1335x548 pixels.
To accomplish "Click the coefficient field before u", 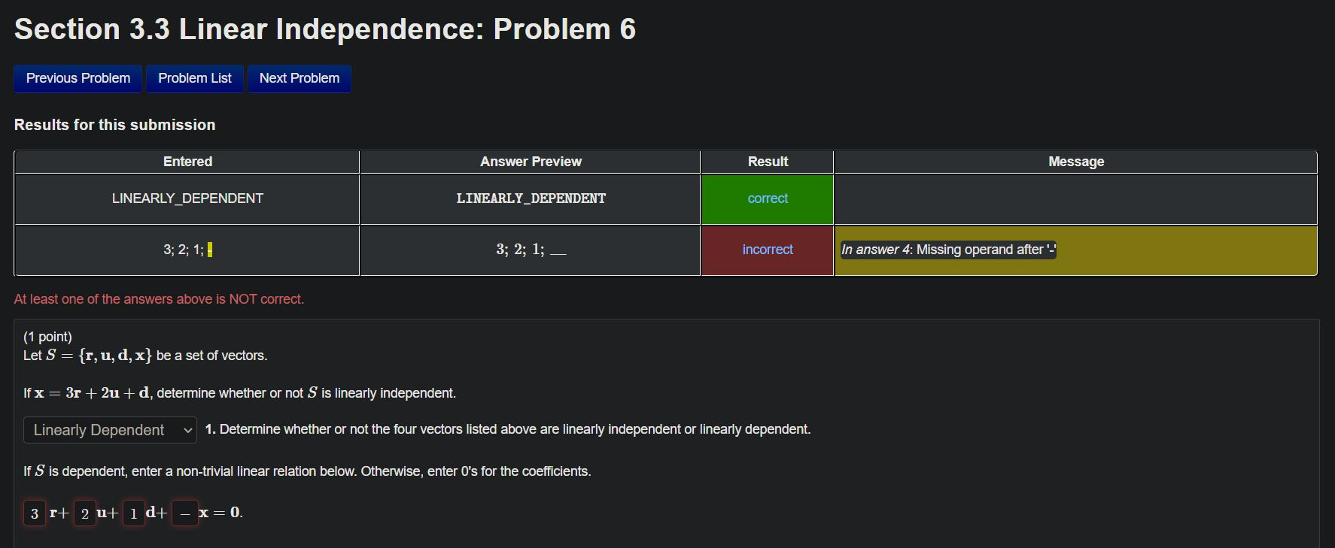I will coord(84,513).
